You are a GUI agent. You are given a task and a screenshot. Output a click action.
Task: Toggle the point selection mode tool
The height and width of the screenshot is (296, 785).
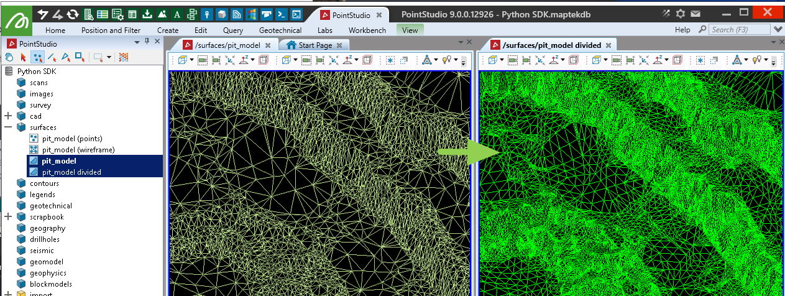pos(37,57)
